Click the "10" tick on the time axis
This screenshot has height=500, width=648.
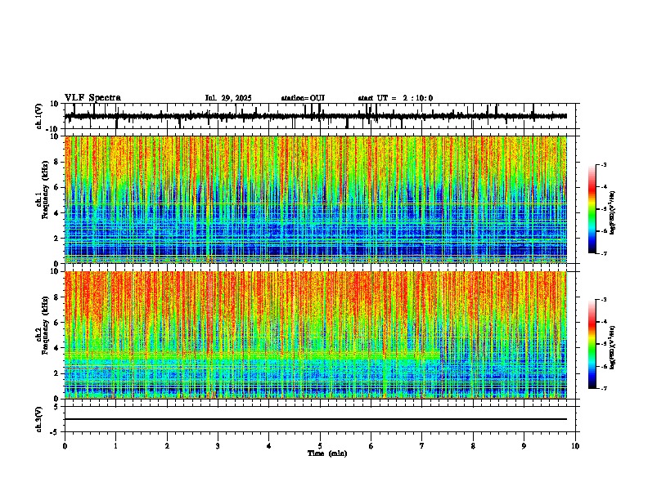coord(575,446)
